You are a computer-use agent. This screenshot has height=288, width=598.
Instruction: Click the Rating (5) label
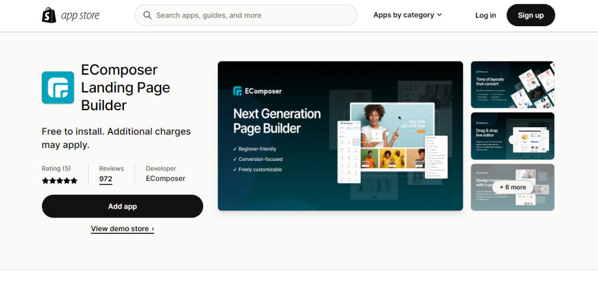coord(56,168)
